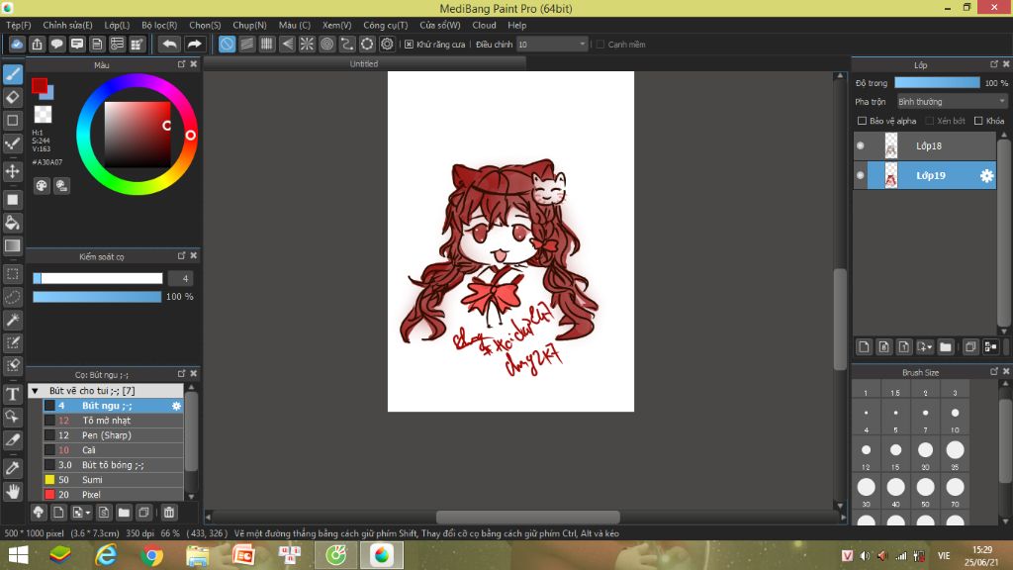Screen dimensions: 1013x570
Task: Select the Bút tô bóng brush
Action: pos(113,465)
